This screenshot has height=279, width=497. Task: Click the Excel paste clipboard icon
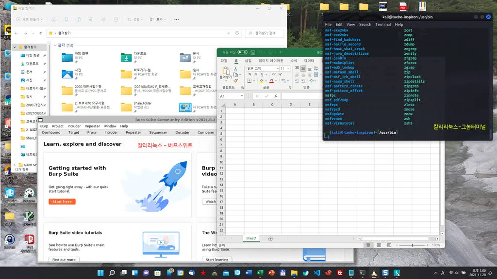click(226, 71)
